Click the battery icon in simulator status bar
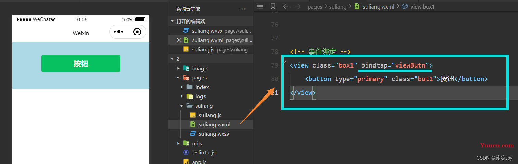518x164 pixels. coord(141,20)
